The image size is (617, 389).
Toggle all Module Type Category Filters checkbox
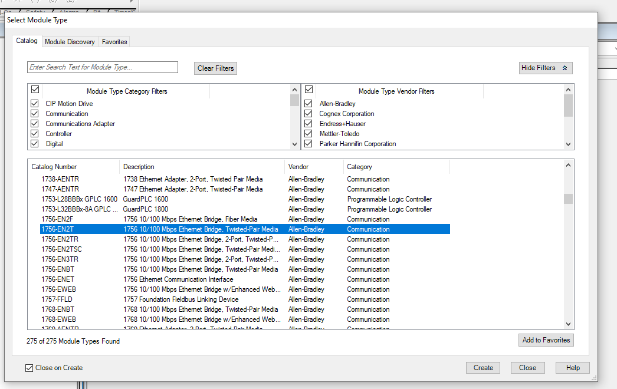(x=35, y=90)
